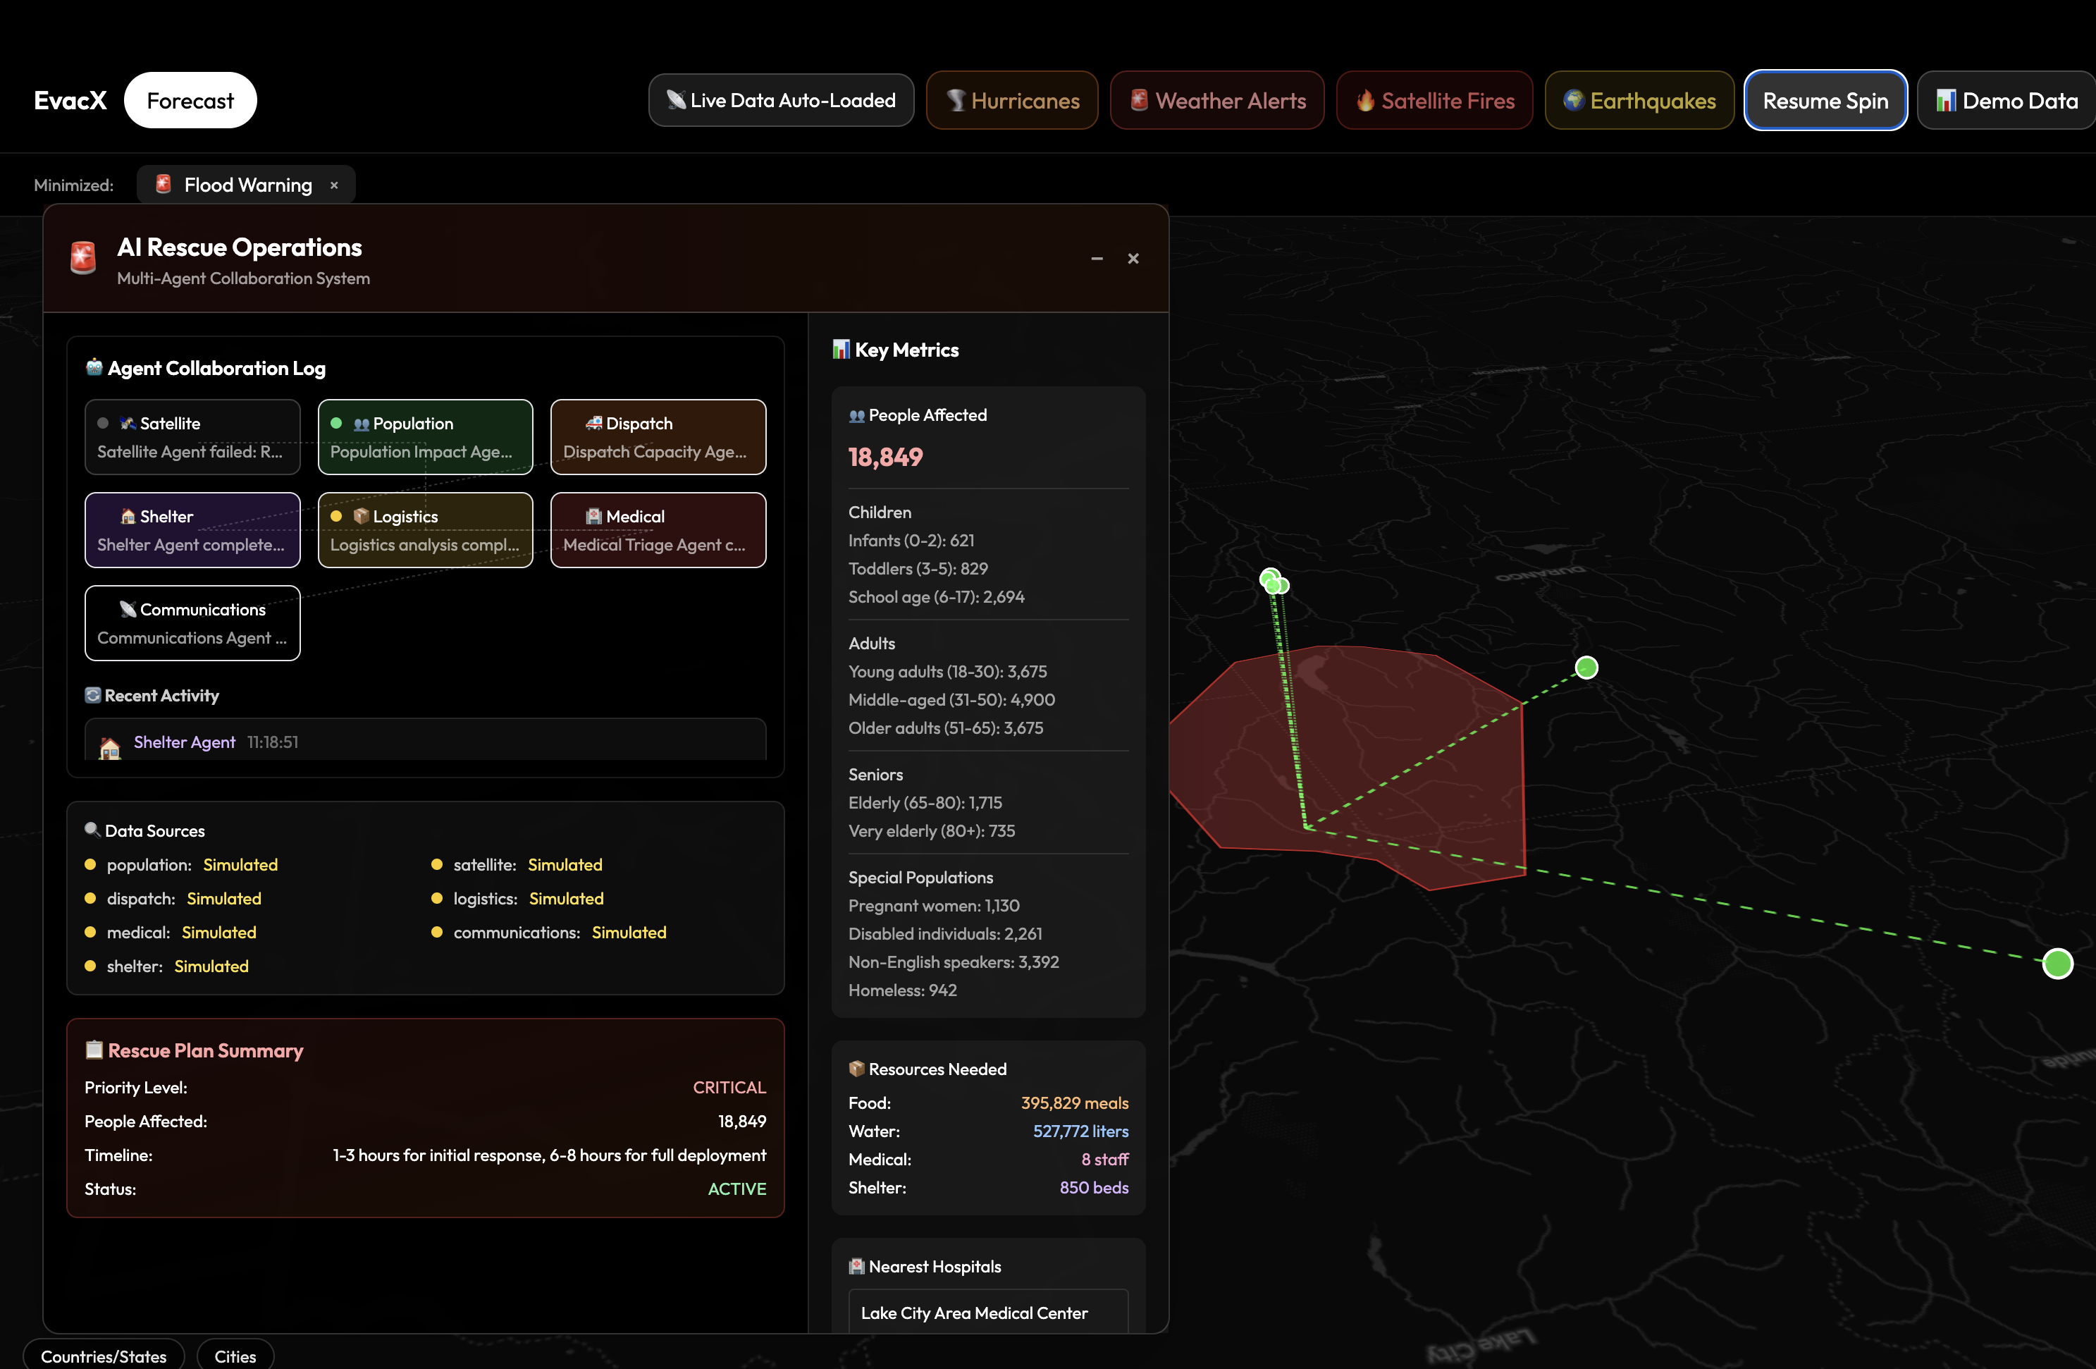The height and width of the screenshot is (1369, 2096).
Task: Dismiss the minimized Flood Warning chip
Action: [334, 185]
